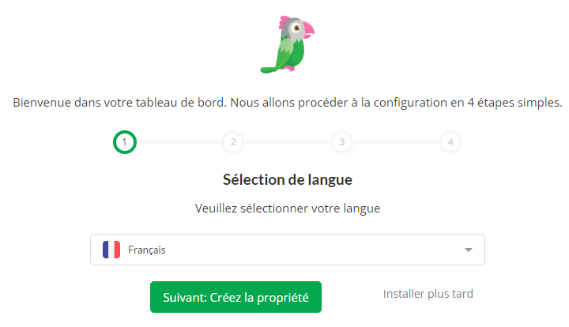The width and height of the screenshot is (569, 327).
Task: Click progress line between steps 2 and 3
Action: 288,142
